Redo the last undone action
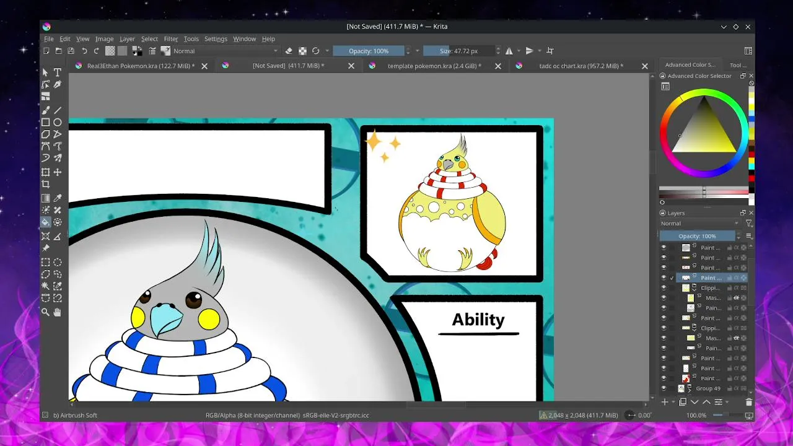The image size is (793, 446). [x=96, y=51]
